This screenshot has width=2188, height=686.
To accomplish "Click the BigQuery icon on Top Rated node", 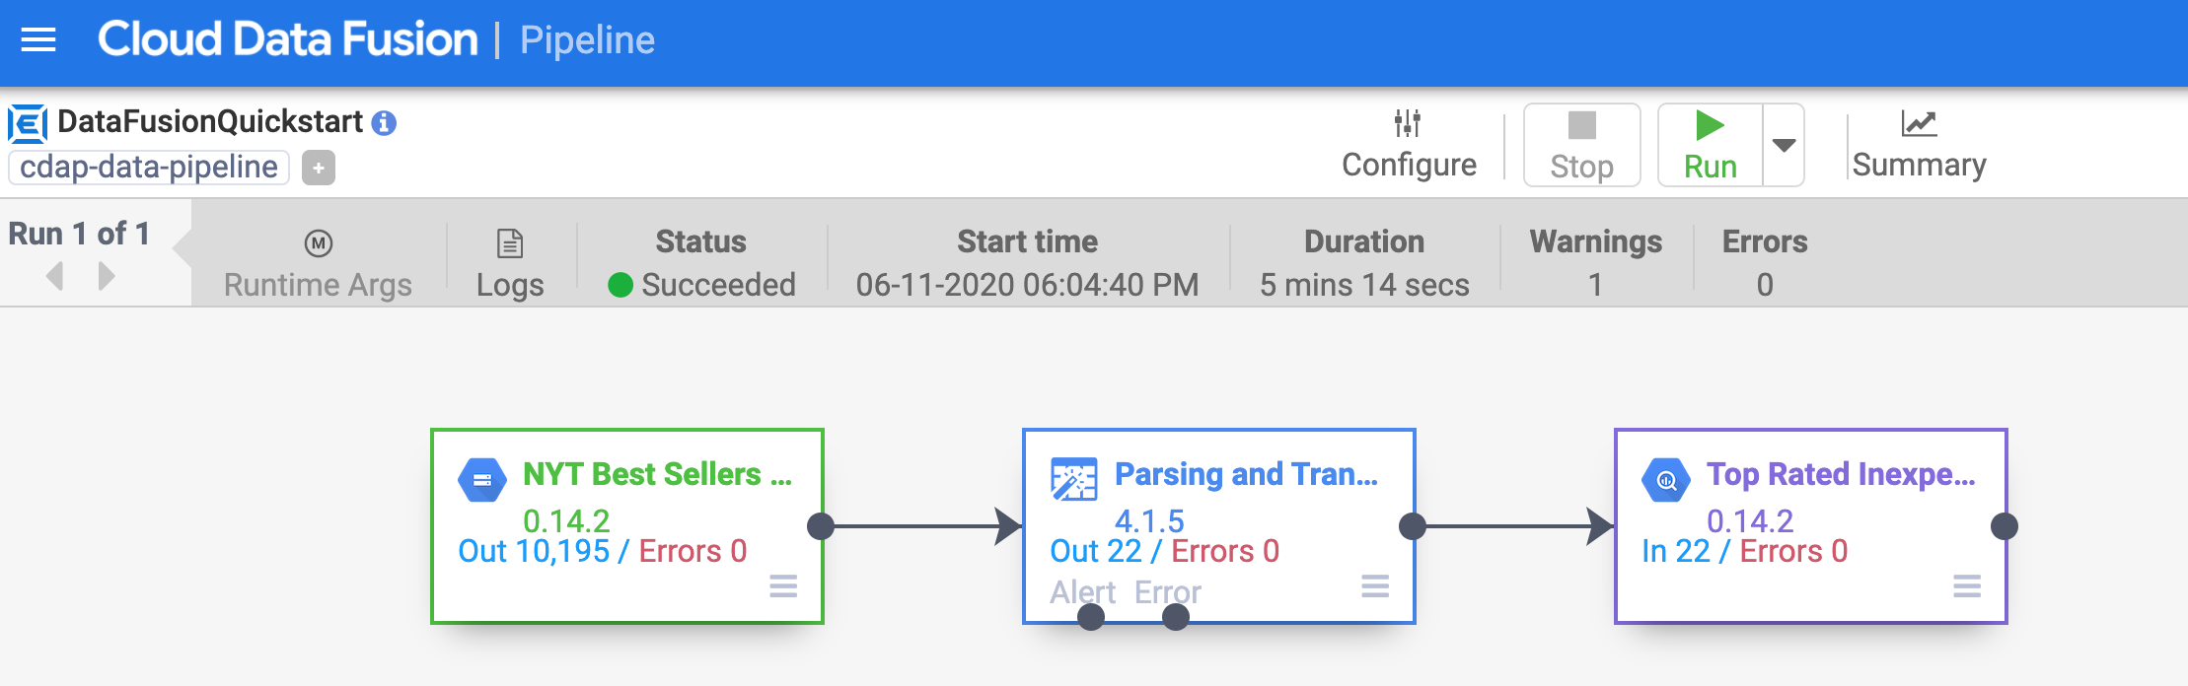I will (1666, 481).
